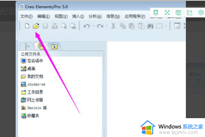Click the Copy icon in toolbar
This screenshot has height=137, width=205.
(123, 26)
